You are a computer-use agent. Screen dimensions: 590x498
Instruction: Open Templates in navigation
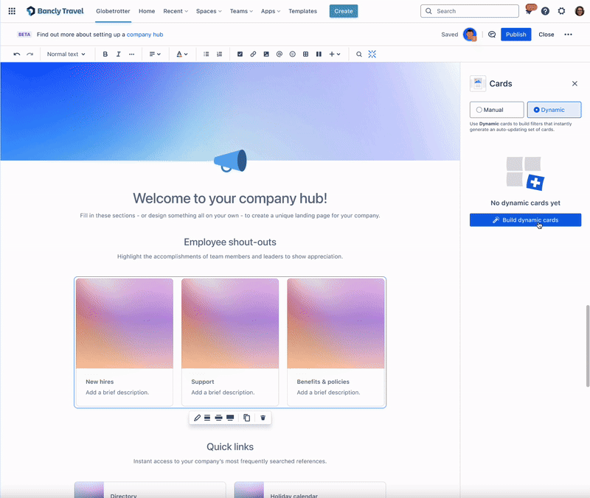[302, 11]
